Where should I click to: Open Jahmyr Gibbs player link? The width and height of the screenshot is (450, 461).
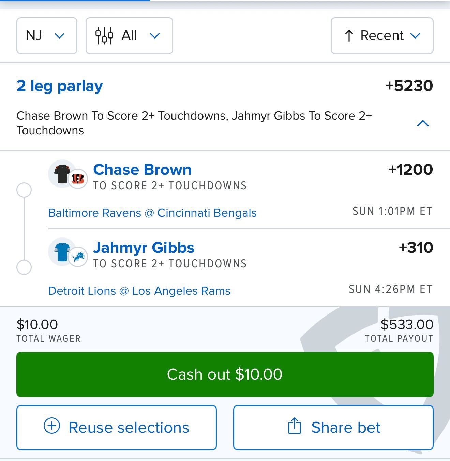pyautogui.click(x=144, y=248)
